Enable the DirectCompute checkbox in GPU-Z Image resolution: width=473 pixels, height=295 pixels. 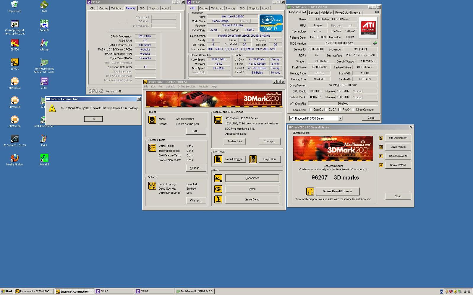tap(353, 110)
